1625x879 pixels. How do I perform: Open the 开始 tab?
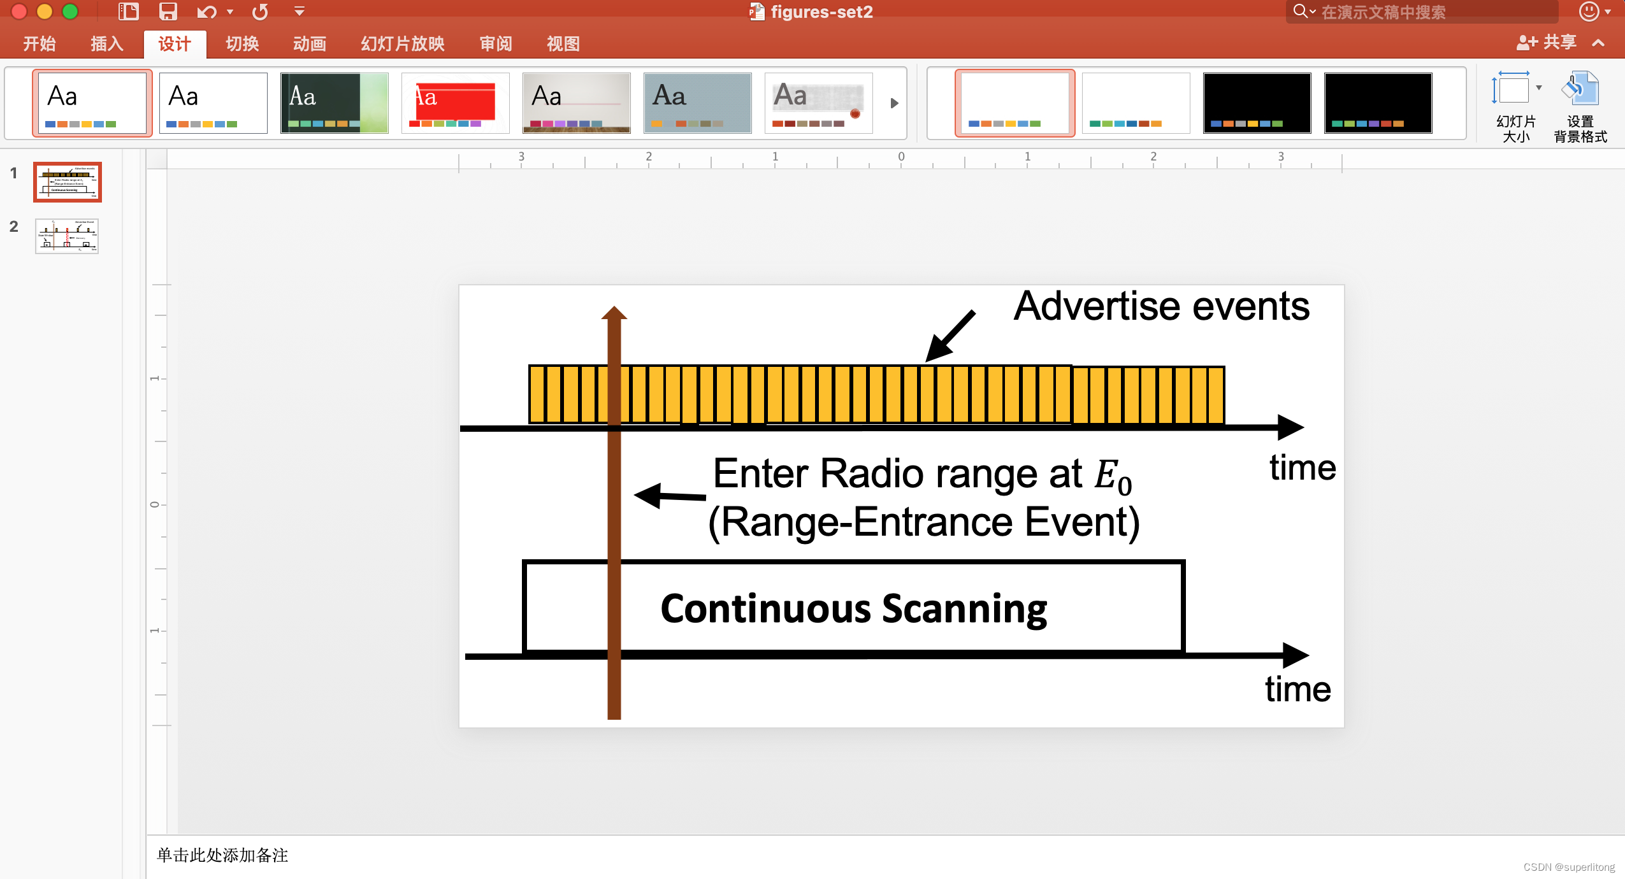point(40,43)
